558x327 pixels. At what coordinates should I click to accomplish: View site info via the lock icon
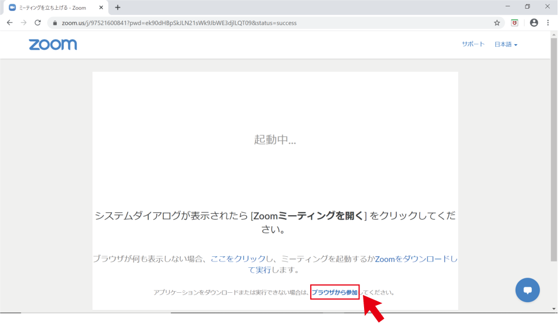[55, 23]
